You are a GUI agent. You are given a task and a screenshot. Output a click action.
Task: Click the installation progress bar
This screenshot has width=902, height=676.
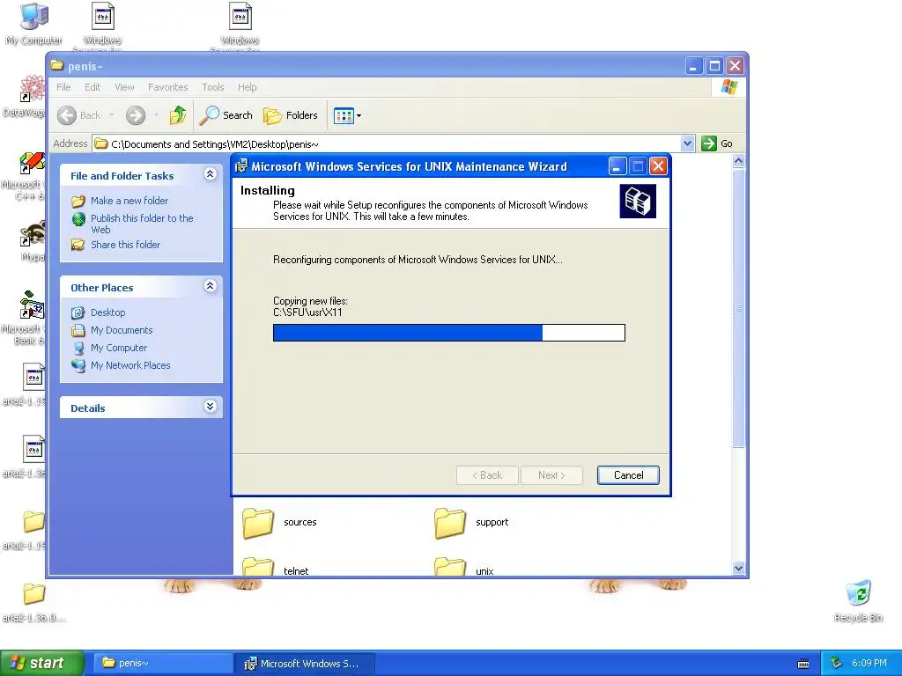[x=448, y=333]
